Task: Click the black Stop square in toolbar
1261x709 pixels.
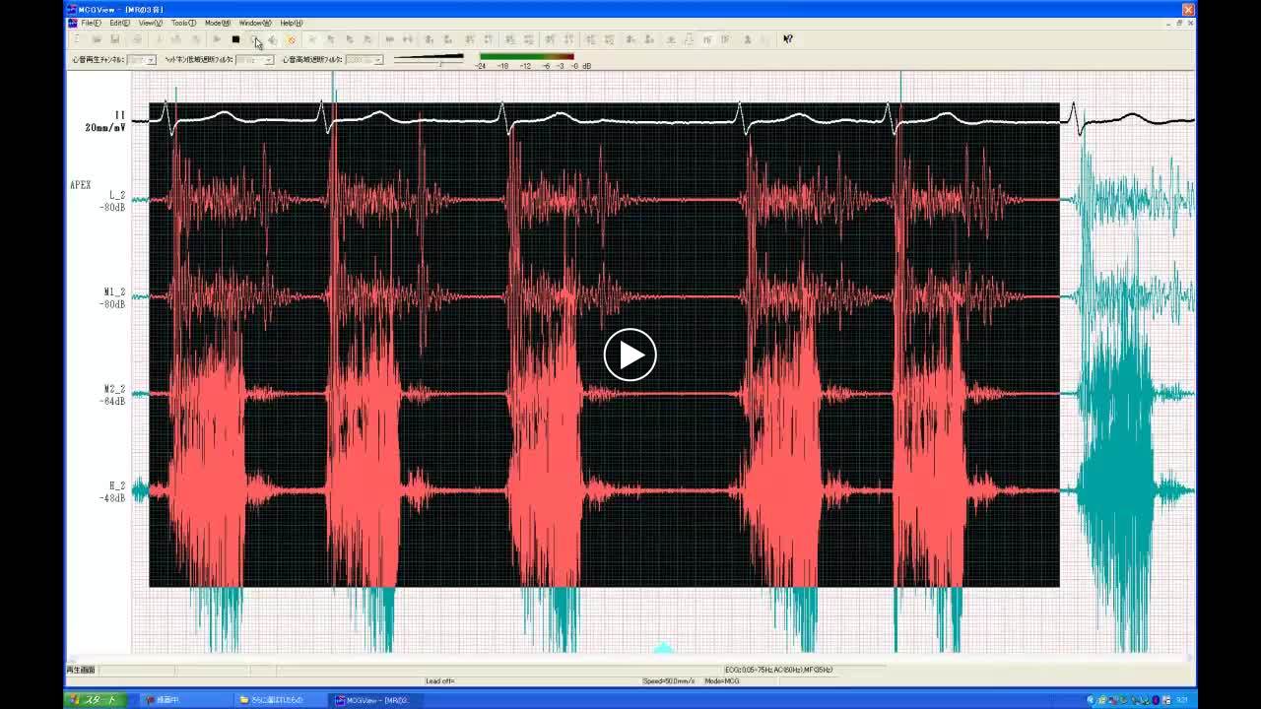Action: 235,39
